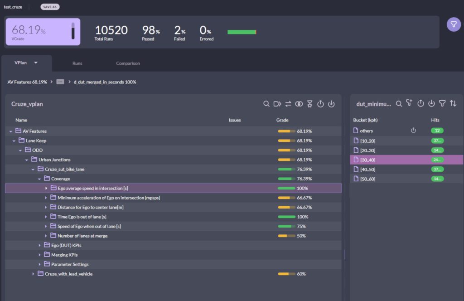Click the overlapping circles icon in Cruze_vplan toolbar
Viewport: 464px width, 301px height.
pos(299,104)
